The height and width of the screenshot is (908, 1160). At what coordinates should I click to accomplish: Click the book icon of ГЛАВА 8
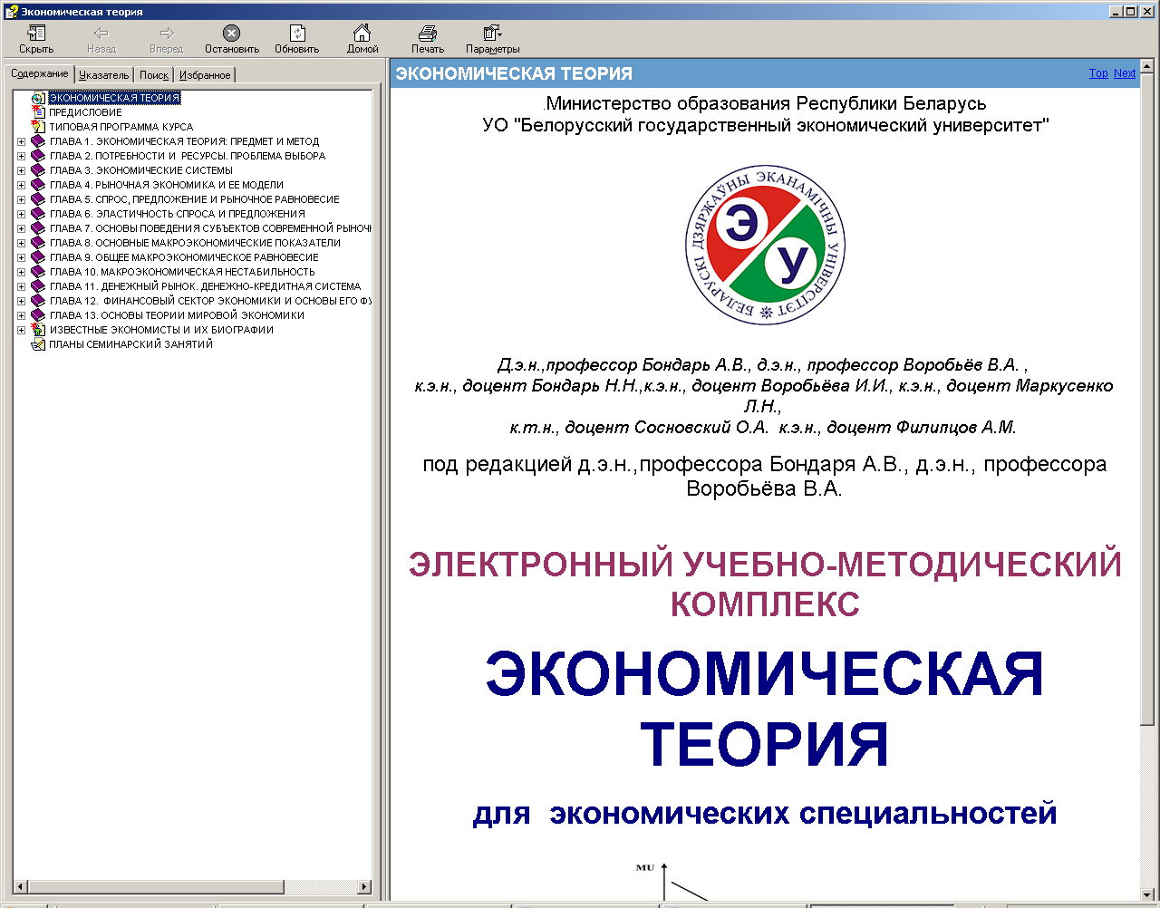[x=38, y=243]
